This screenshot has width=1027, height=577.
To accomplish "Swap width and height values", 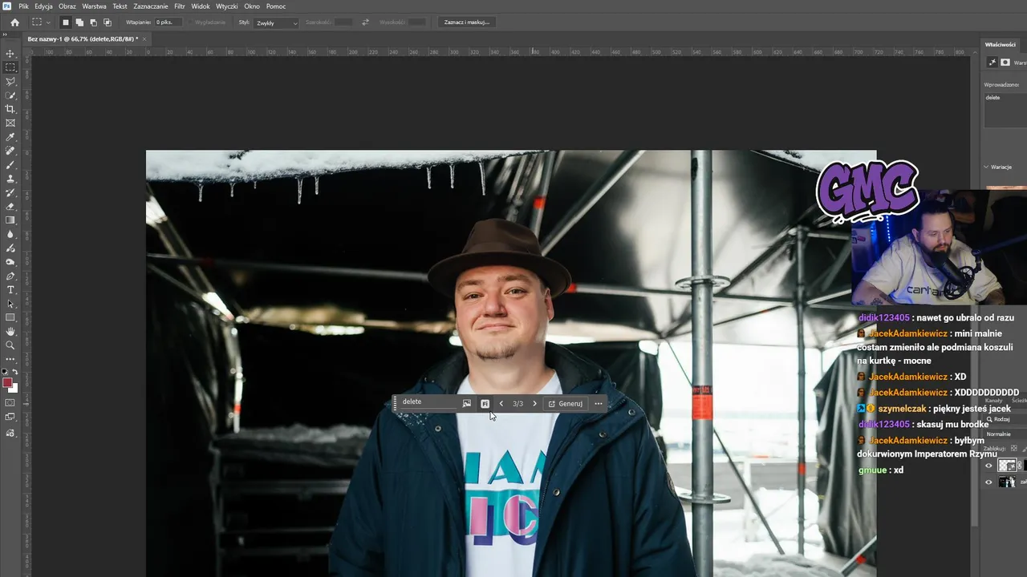I will coord(366,22).
